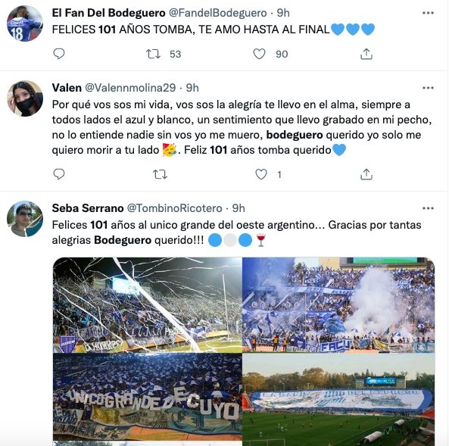
Task: Share El Fan Del Bodeguero's tweet
Action: [366, 54]
